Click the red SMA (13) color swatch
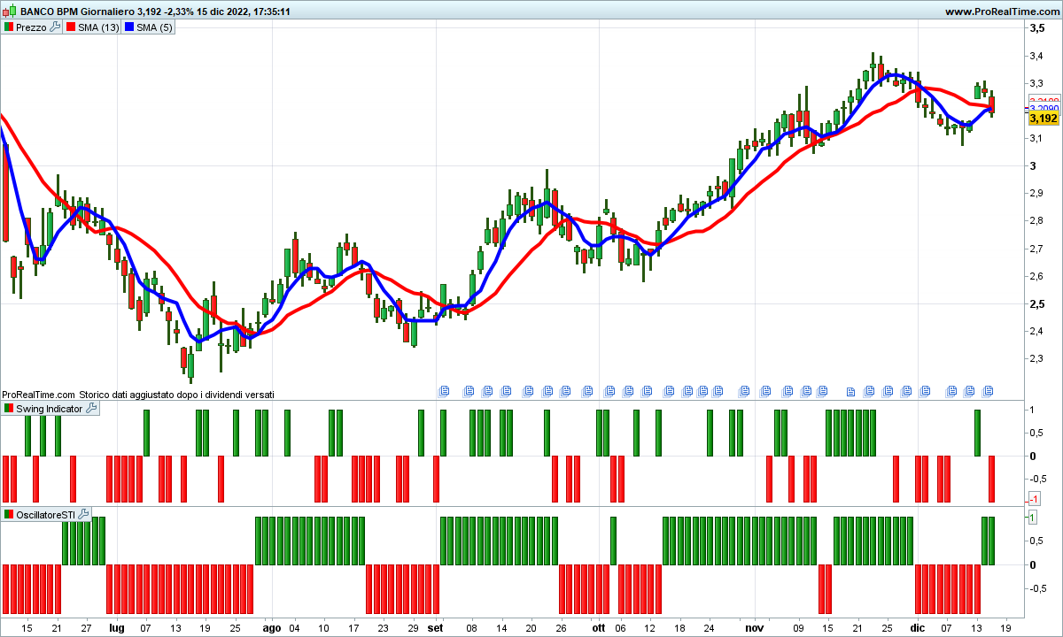This screenshot has width=1063, height=637. point(70,27)
